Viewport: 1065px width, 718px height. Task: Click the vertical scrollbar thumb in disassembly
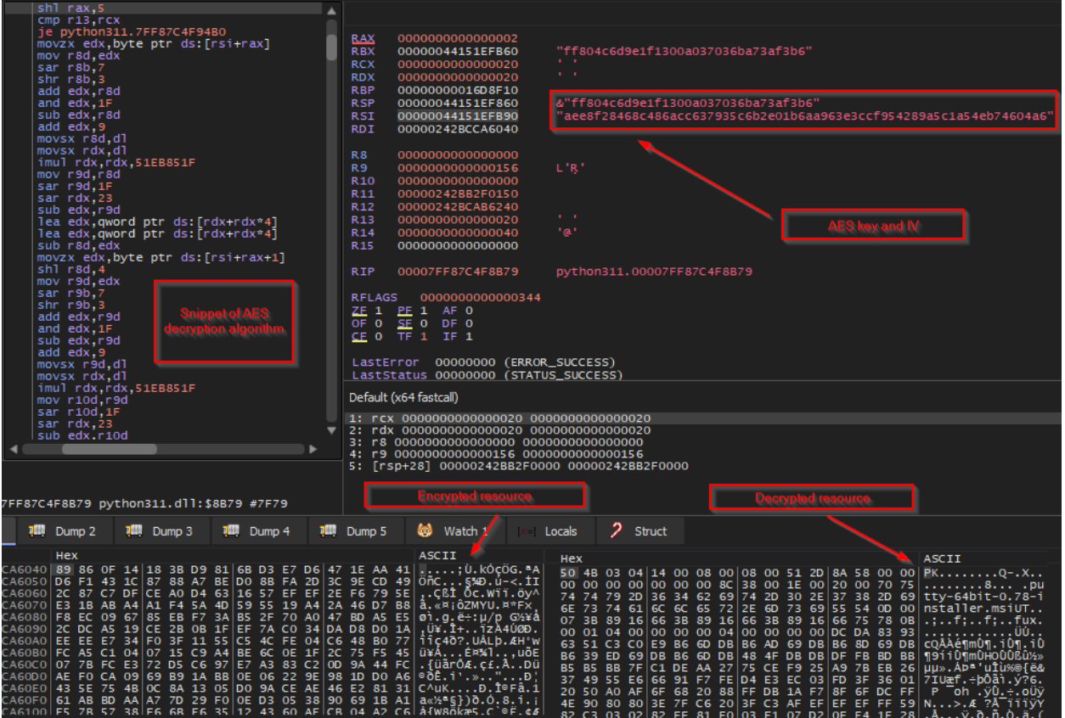(x=331, y=38)
